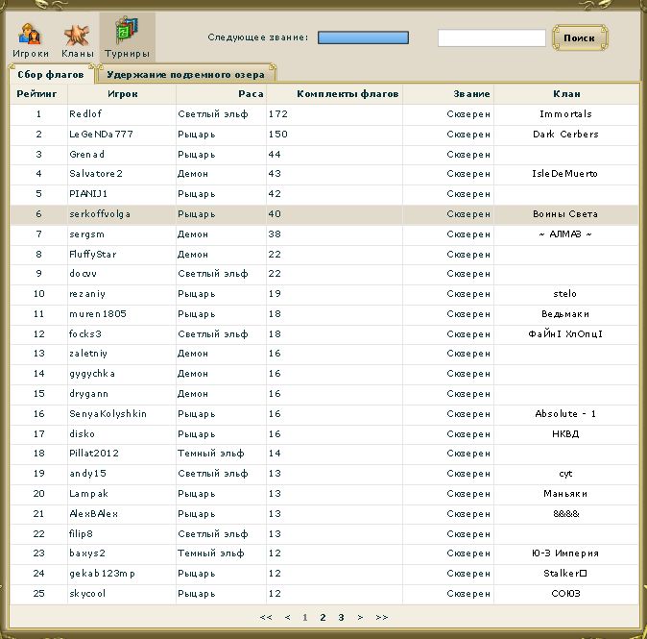Image resolution: width=647 pixels, height=639 pixels.
Task: Go to first page with << arrow
Action: point(266,617)
